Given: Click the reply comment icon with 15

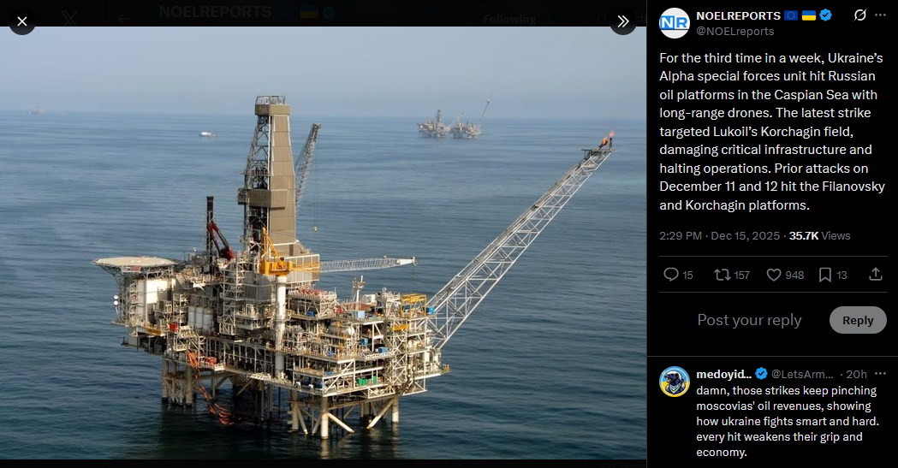Looking at the screenshot, I should click(x=678, y=275).
